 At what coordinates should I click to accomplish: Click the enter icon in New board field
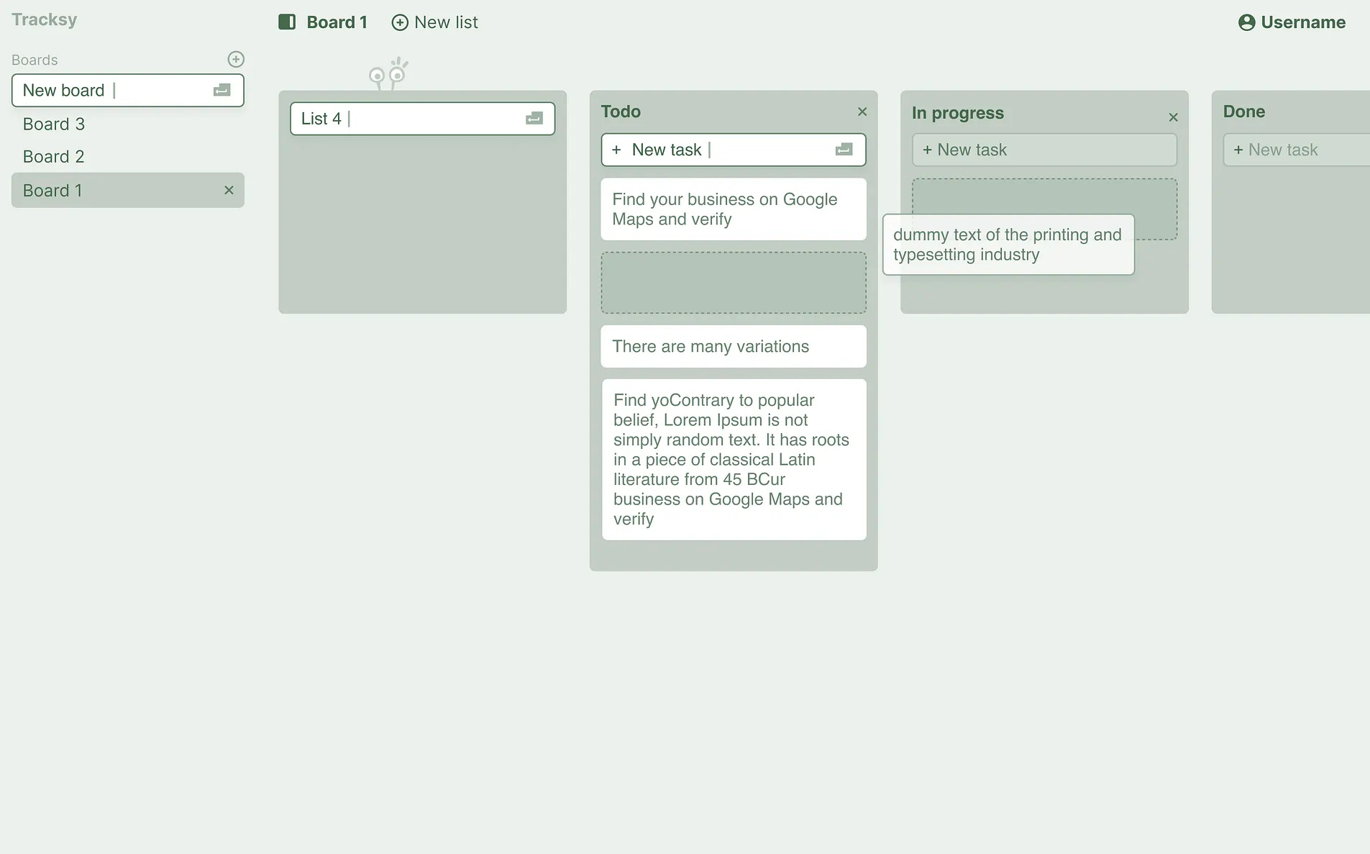[222, 90]
